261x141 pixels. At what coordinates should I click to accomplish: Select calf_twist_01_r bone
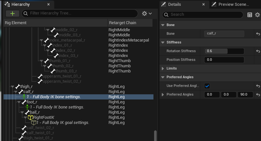coord(40,133)
